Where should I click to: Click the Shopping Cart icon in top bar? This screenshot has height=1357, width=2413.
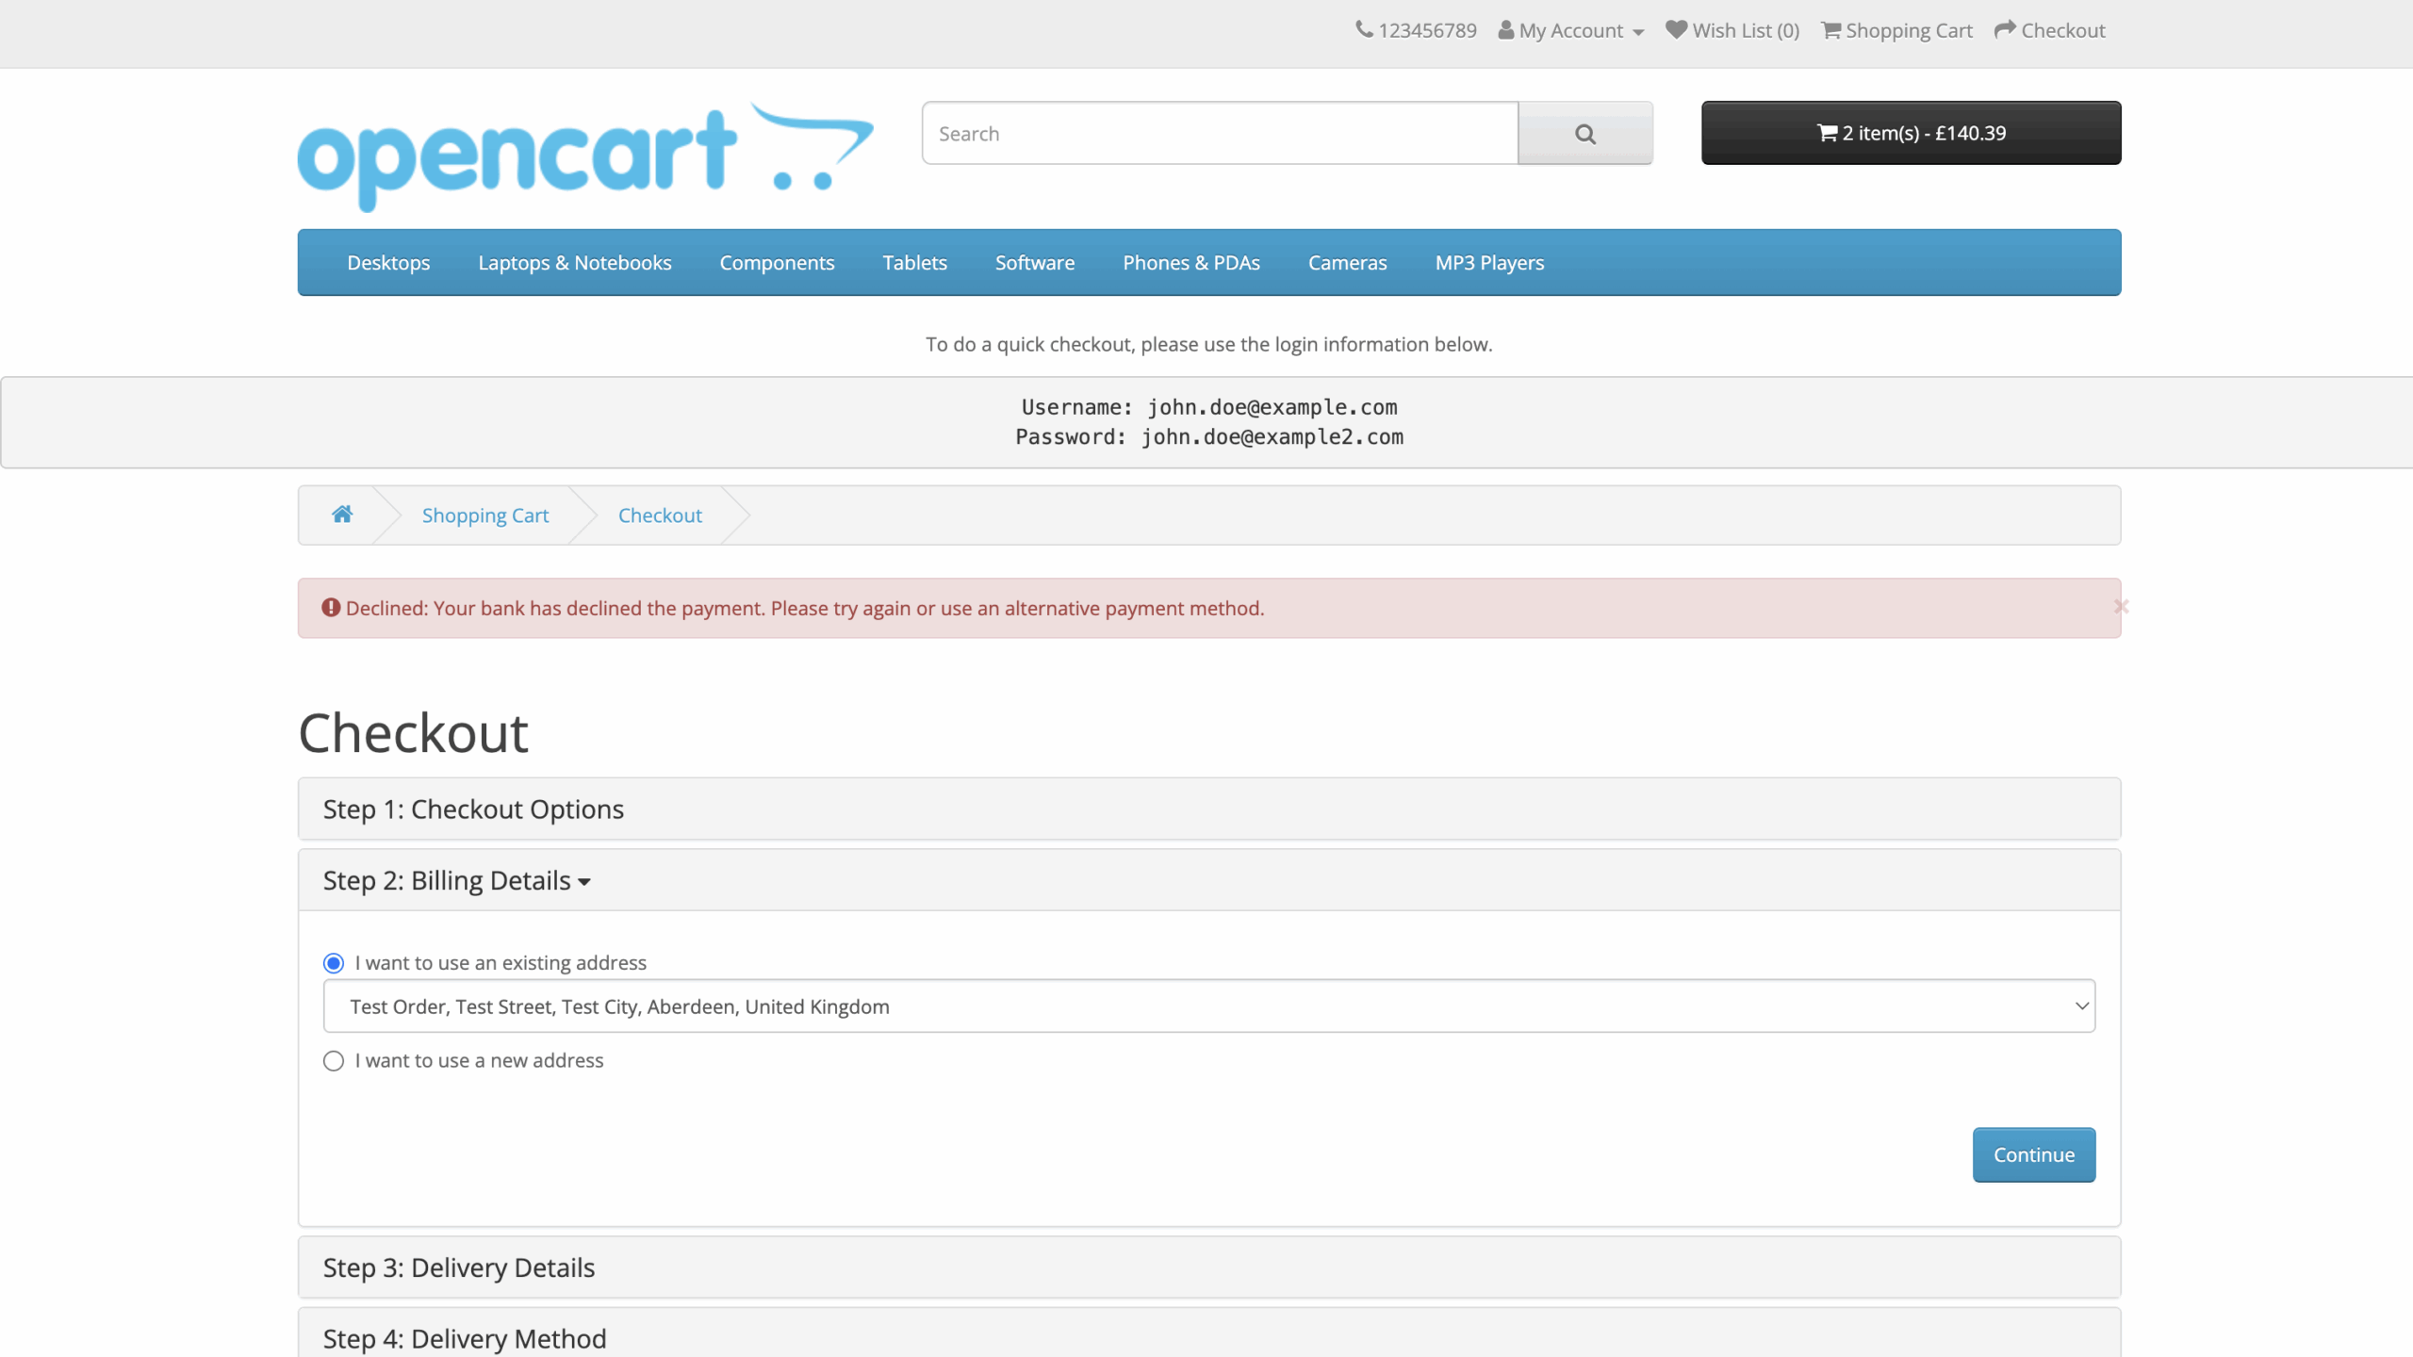(x=1830, y=30)
